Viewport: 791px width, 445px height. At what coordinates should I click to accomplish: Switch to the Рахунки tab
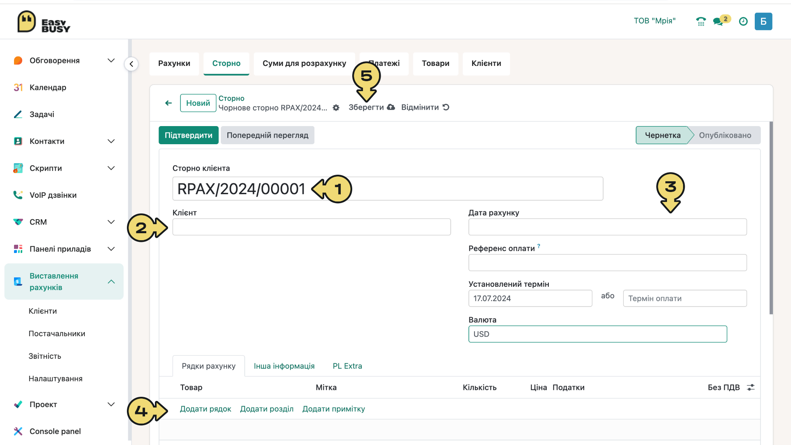tap(174, 63)
